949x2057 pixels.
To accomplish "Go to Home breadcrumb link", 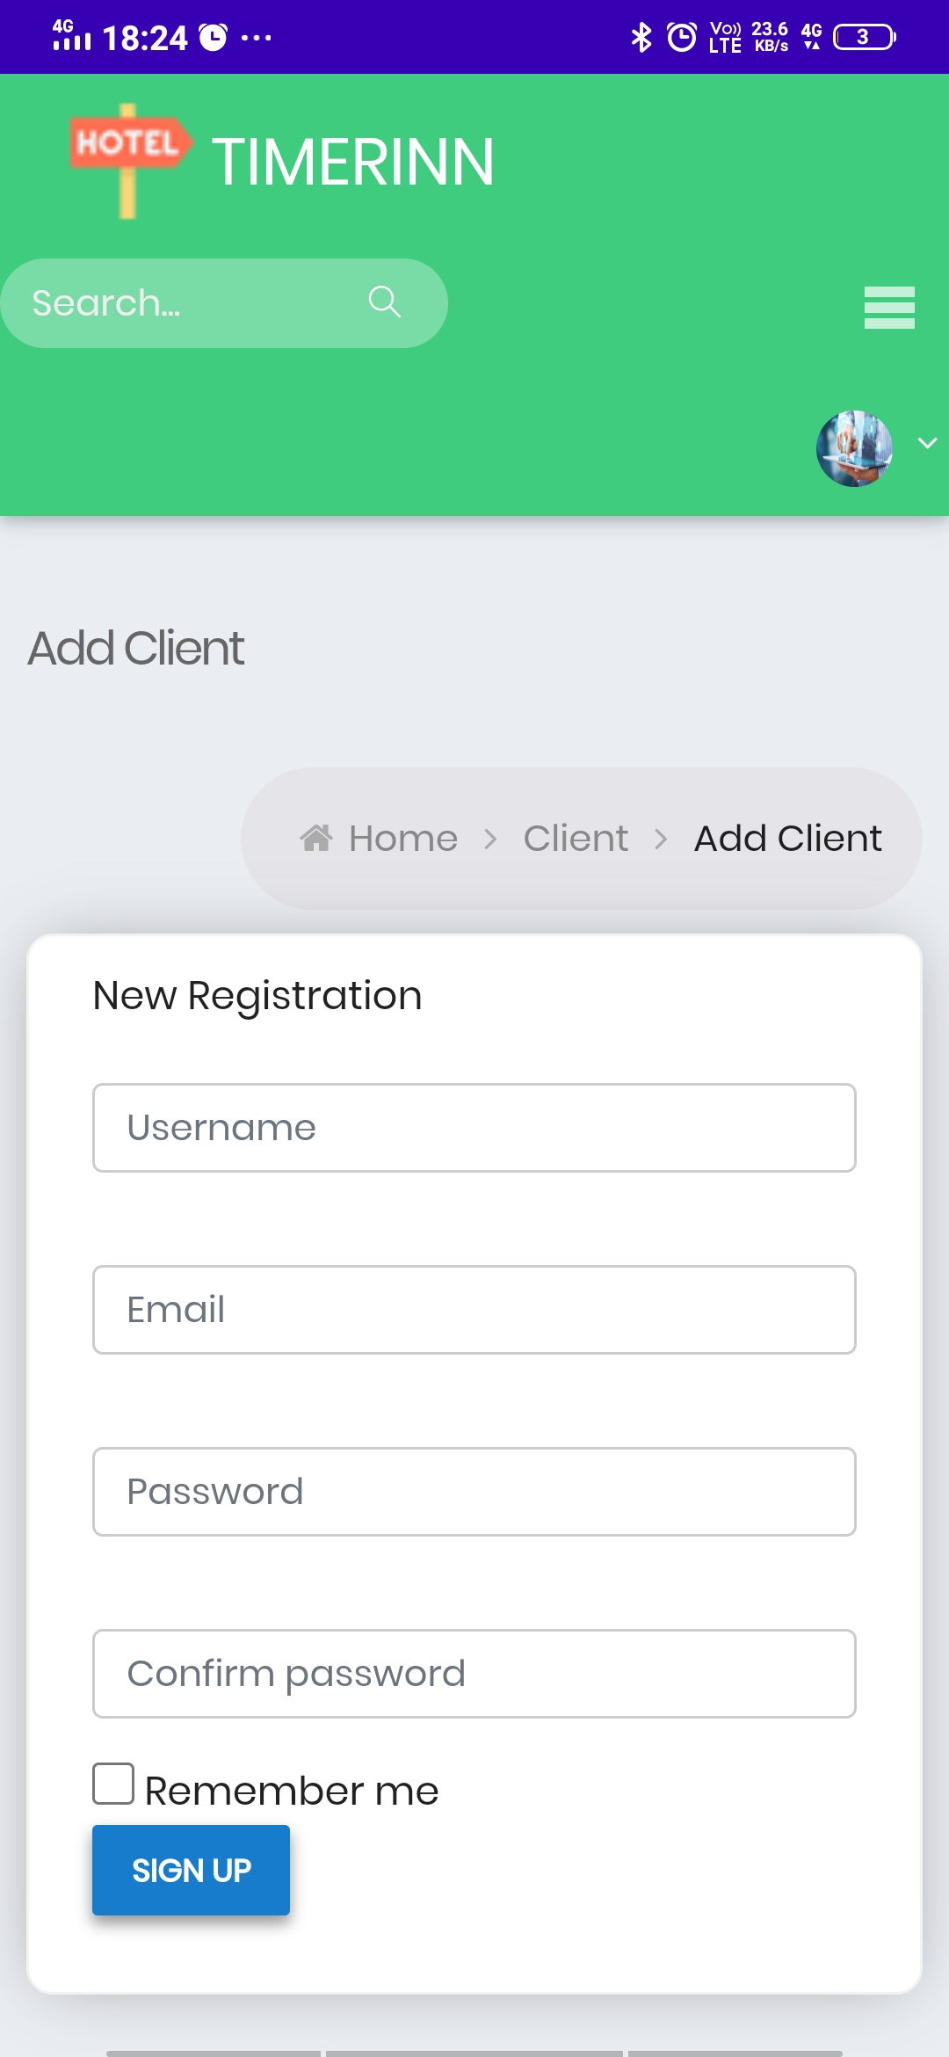I will coord(403,839).
